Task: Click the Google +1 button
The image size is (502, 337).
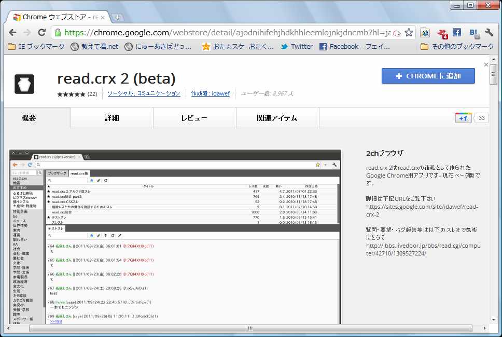Action: tap(463, 118)
